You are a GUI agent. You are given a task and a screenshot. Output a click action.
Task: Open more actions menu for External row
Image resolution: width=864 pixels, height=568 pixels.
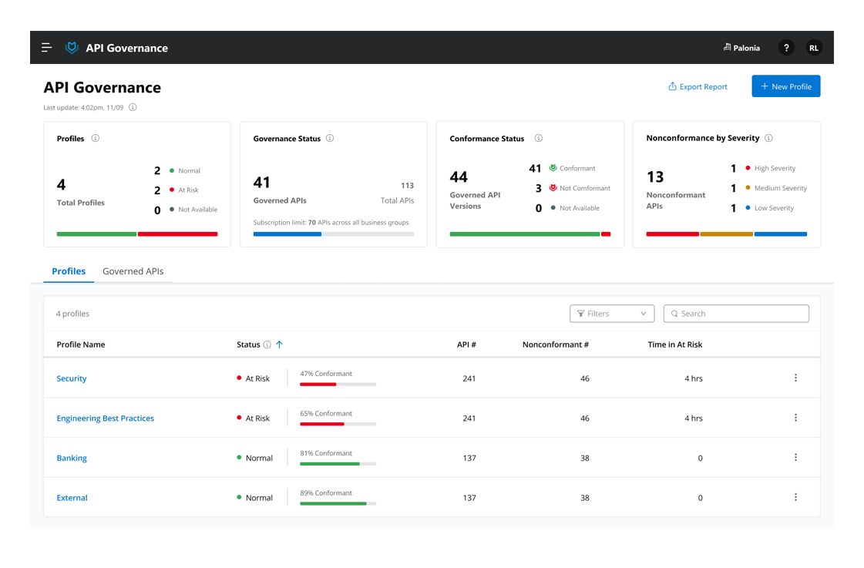(x=795, y=497)
